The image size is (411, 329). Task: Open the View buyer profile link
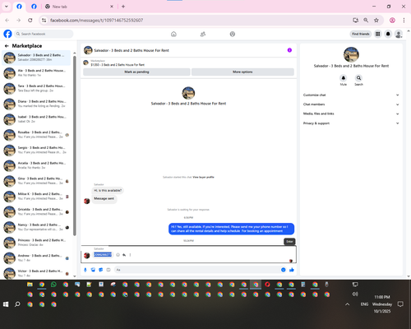(203, 178)
